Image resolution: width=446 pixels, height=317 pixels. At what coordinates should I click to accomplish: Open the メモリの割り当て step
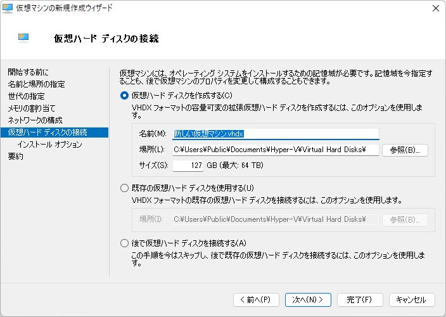[32, 108]
